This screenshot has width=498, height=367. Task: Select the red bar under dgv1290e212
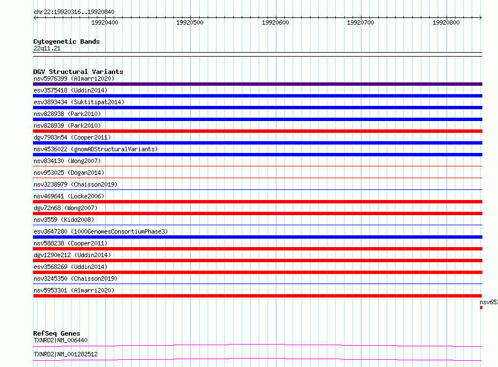257,261
